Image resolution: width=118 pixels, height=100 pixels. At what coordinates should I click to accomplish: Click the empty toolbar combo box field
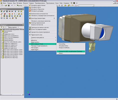pyautogui.click(x=86, y=5)
